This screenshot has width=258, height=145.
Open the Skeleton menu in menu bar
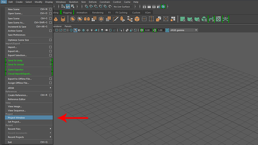pos(73,2)
